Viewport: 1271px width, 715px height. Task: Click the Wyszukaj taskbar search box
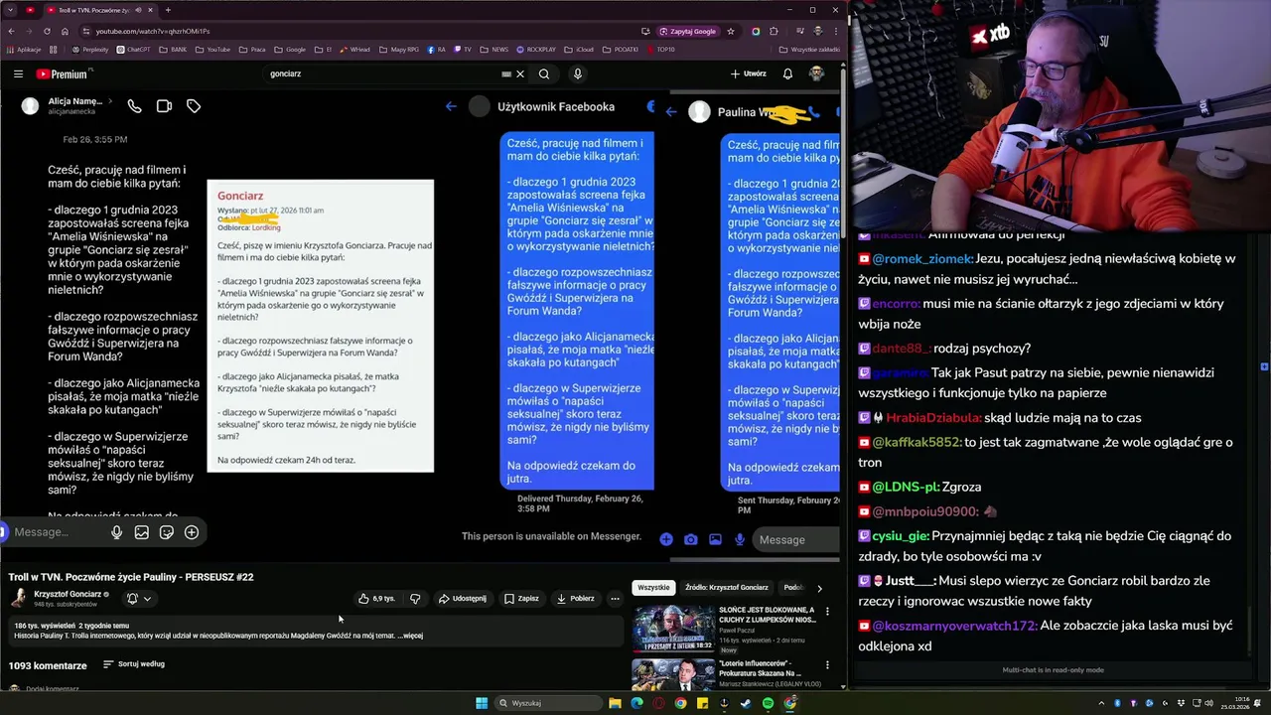coord(549,703)
